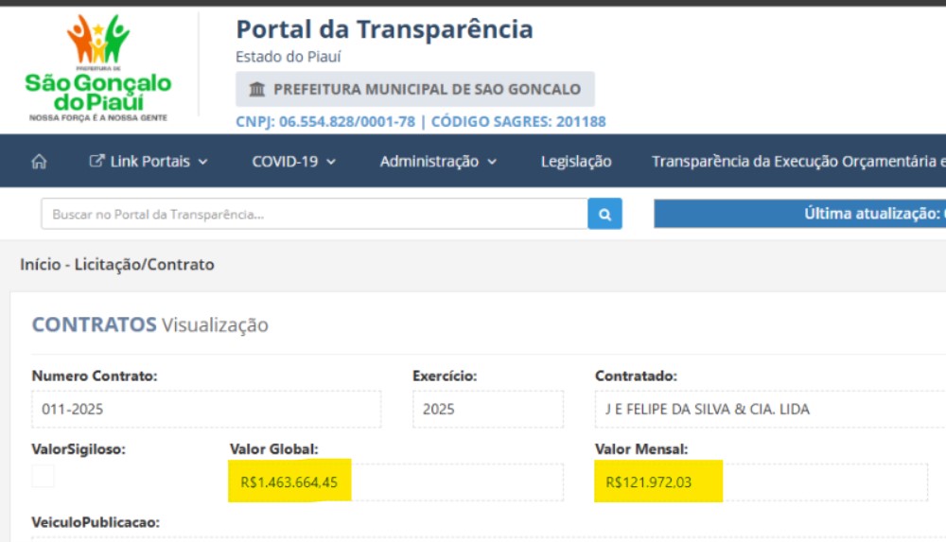Click the blue search magnifier button
The width and height of the screenshot is (946, 542).
point(604,214)
